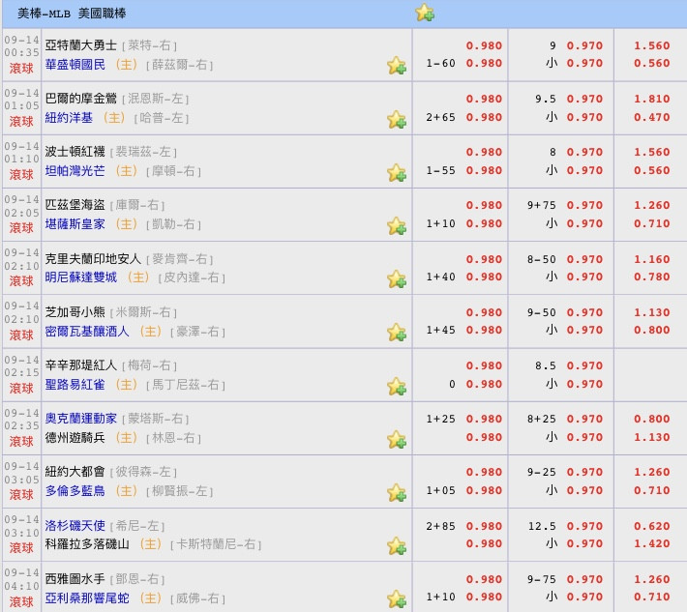The height and width of the screenshot is (612, 687).
Task: Select moneyline odds 1.560 for 亞特蘭大勇士
Action: pos(651,45)
